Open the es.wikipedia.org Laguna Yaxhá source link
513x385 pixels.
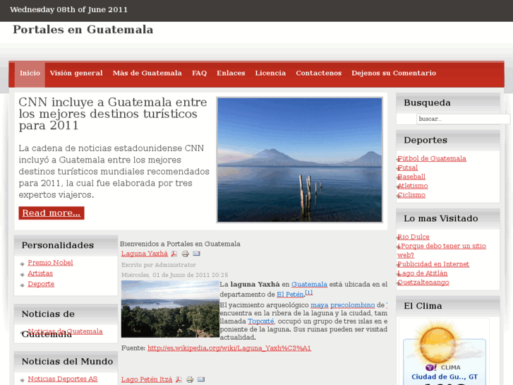(x=229, y=348)
